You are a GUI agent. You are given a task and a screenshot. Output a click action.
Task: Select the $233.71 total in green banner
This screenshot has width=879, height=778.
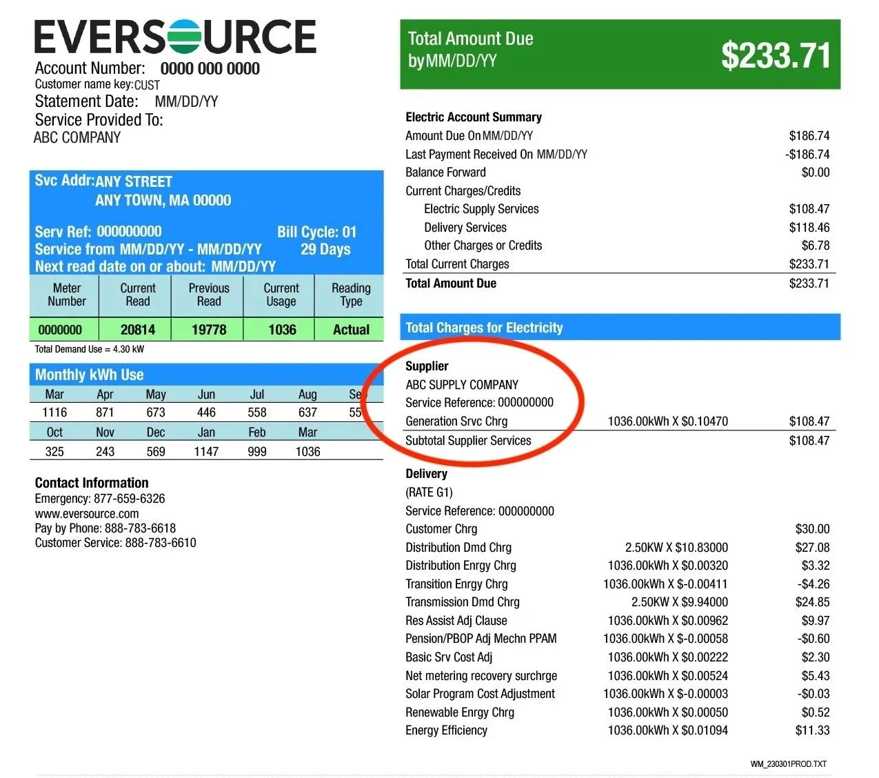pyautogui.click(x=776, y=55)
